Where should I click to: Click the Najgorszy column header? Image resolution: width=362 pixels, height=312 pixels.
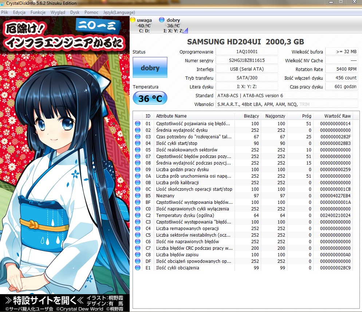(x=274, y=116)
